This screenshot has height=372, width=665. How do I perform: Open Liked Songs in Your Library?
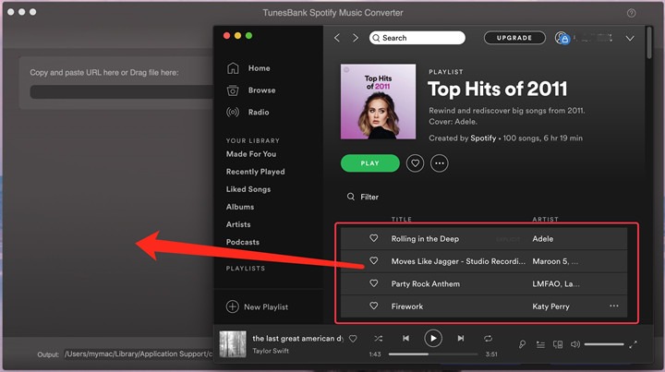[249, 189]
